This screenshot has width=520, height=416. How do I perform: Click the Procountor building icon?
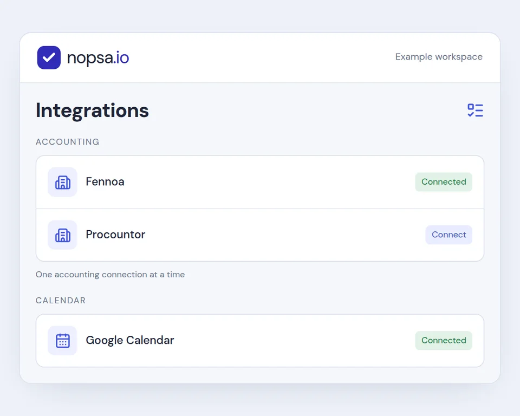tap(62, 235)
